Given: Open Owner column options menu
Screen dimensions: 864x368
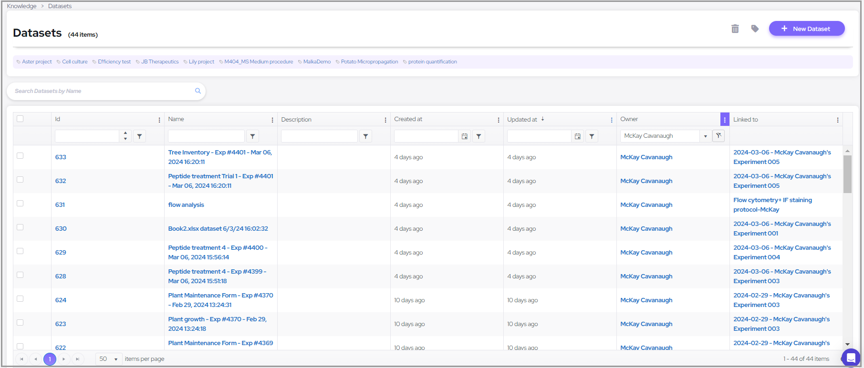Looking at the screenshot, I should tap(725, 120).
